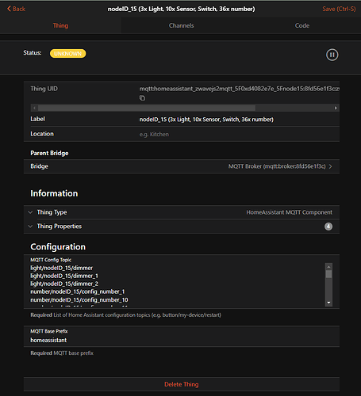Screen dimensions: 361x396
Task: Click the Bridge chevron arrow
Action: coord(331,166)
